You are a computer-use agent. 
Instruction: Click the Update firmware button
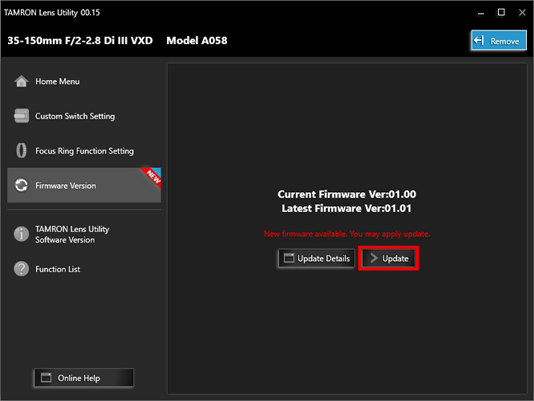(389, 258)
